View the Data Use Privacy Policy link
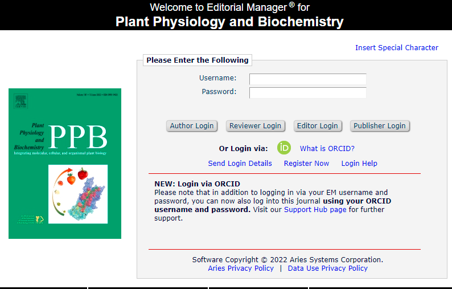This screenshot has width=452, height=289. click(328, 268)
